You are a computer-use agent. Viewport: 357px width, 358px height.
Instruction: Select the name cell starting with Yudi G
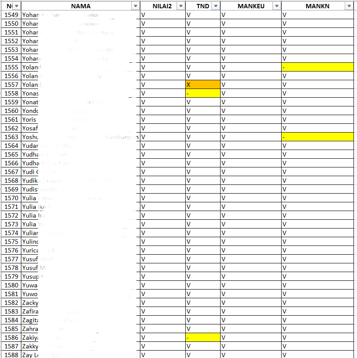81,172
